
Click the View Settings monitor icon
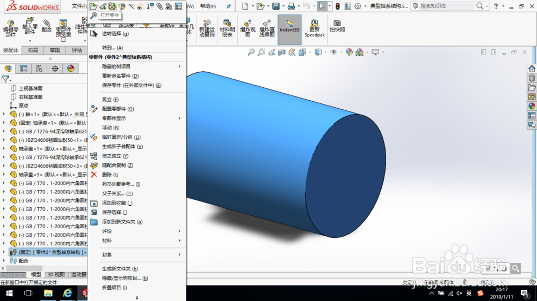tap(375, 52)
